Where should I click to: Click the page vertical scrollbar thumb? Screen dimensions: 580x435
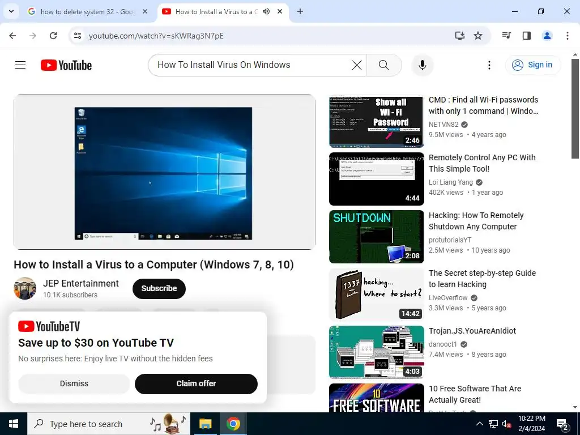tap(575, 109)
